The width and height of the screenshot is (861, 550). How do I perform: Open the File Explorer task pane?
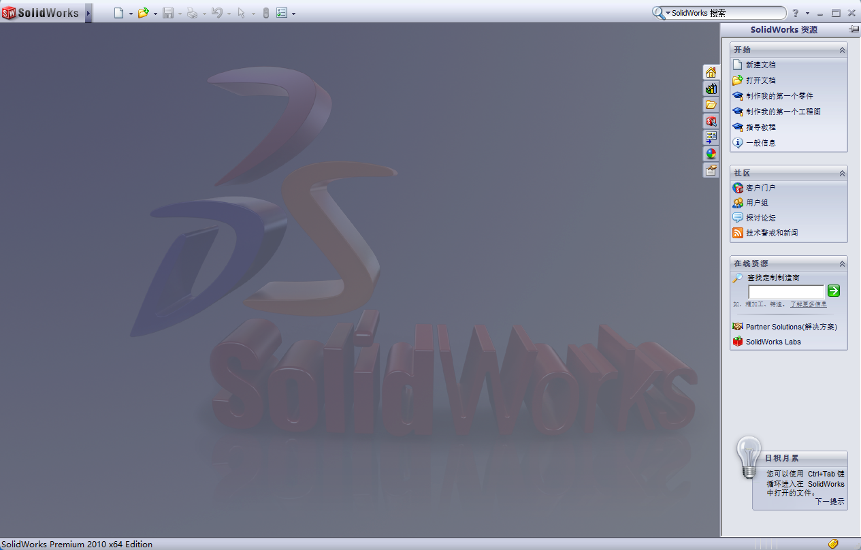point(711,104)
